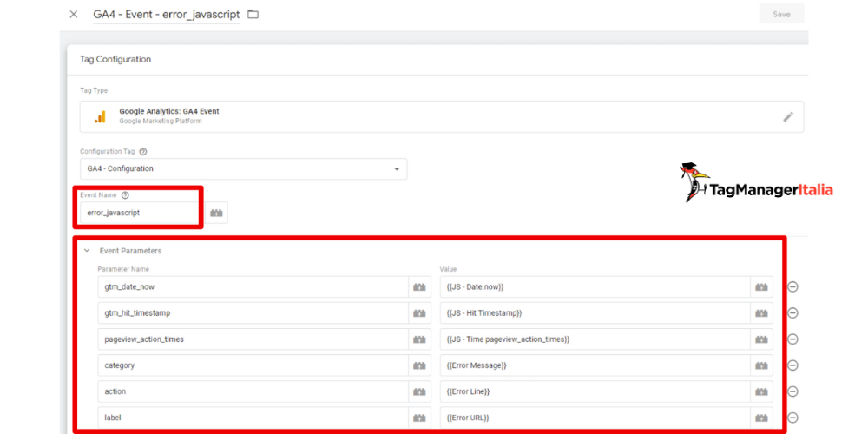Open the variable picker for {{JS - Hit Timestamp}}
The width and height of the screenshot is (868, 434).
click(x=762, y=312)
